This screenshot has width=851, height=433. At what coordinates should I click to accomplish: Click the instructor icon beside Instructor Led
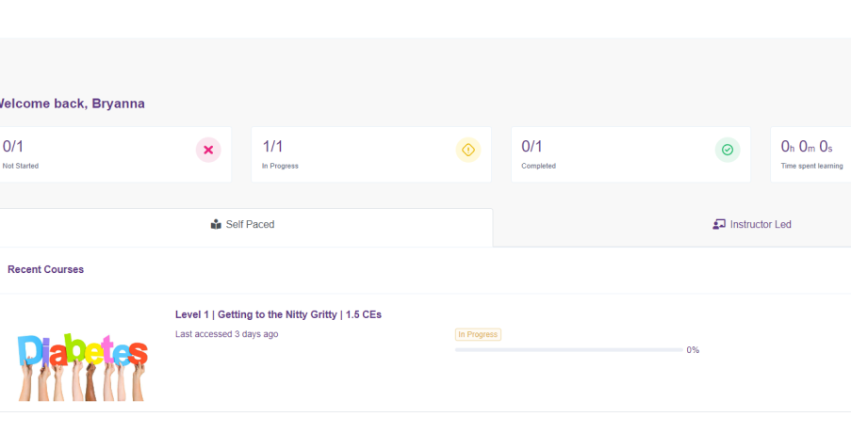719,225
